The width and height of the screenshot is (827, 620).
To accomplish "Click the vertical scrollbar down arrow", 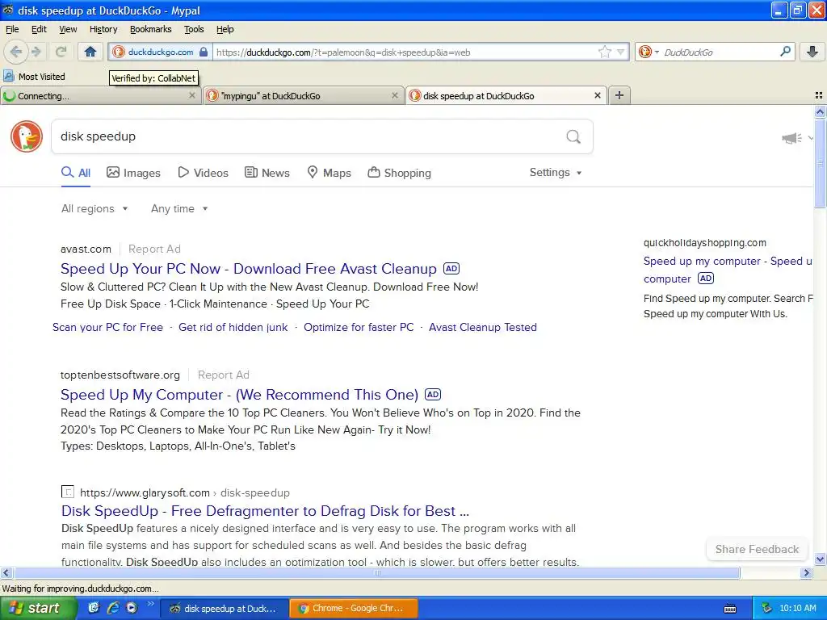I will [820, 559].
